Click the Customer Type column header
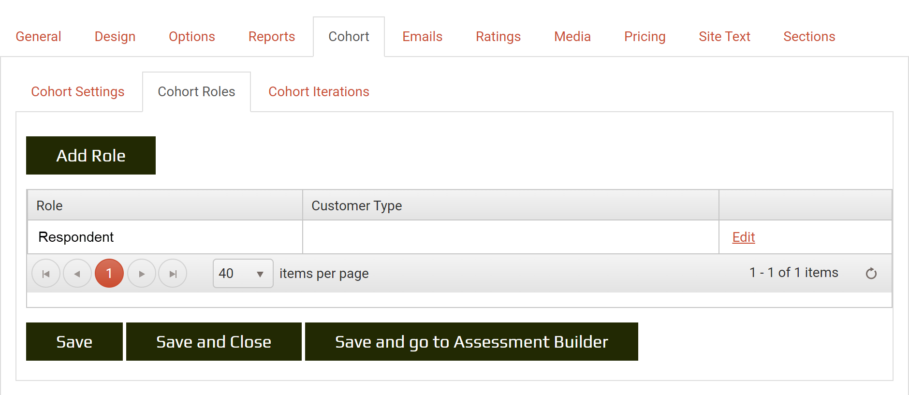The width and height of the screenshot is (909, 395). click(x=357, y=205)
